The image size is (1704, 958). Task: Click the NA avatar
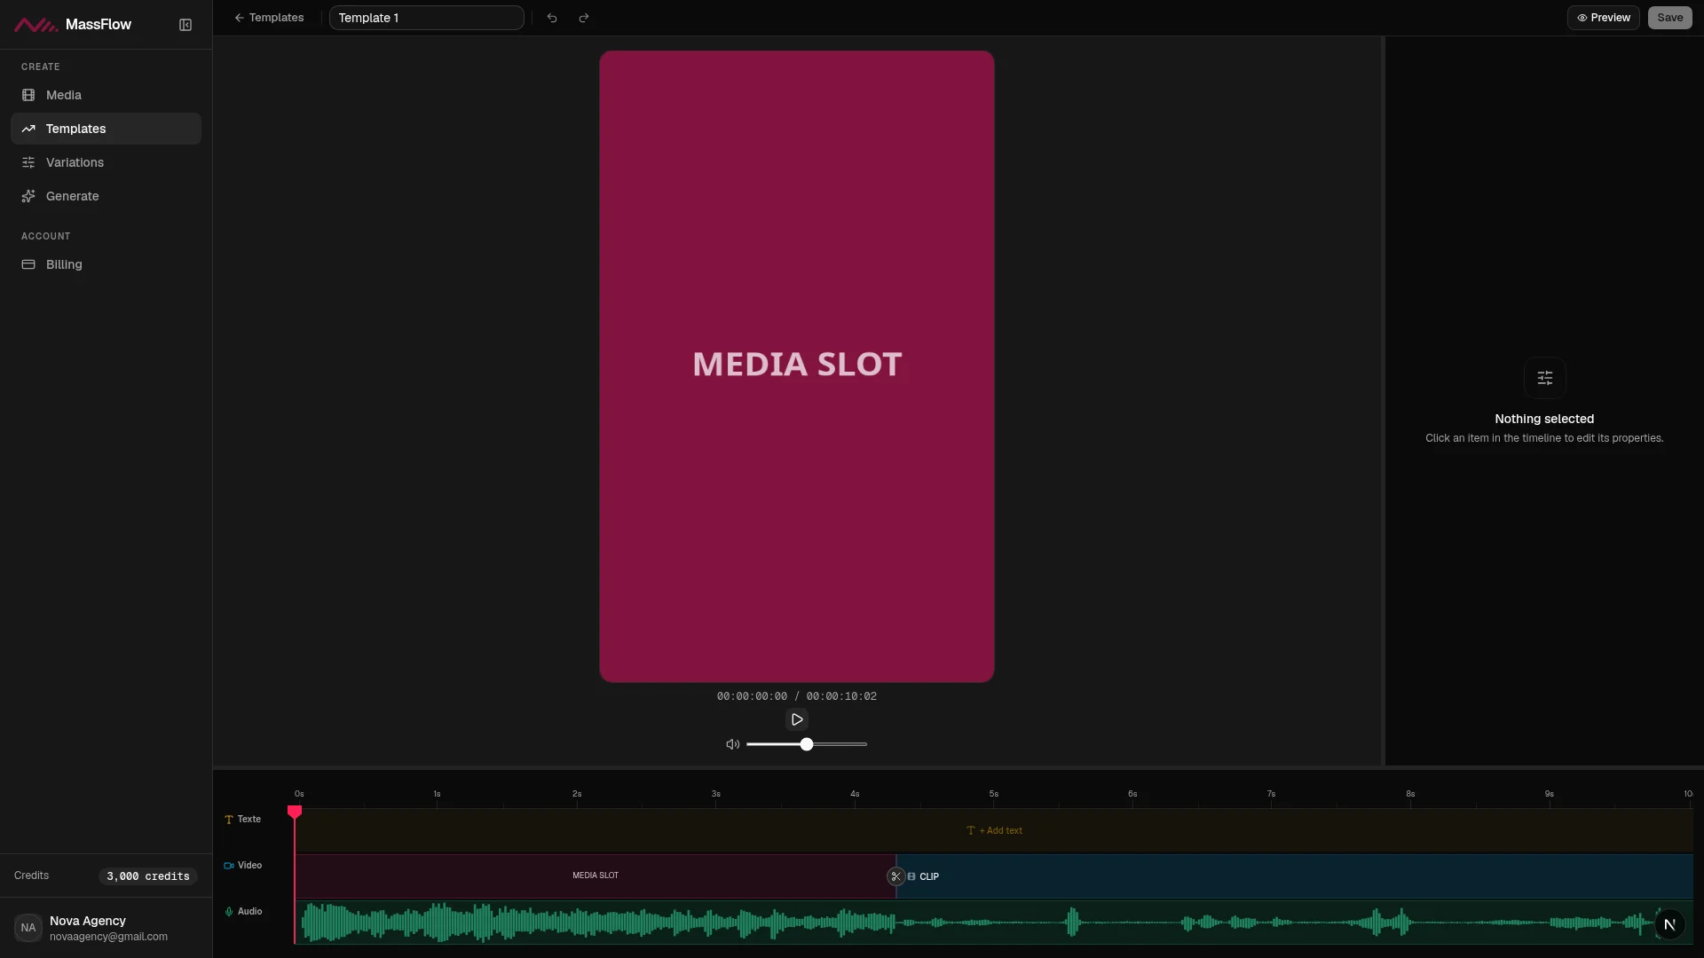28,928
